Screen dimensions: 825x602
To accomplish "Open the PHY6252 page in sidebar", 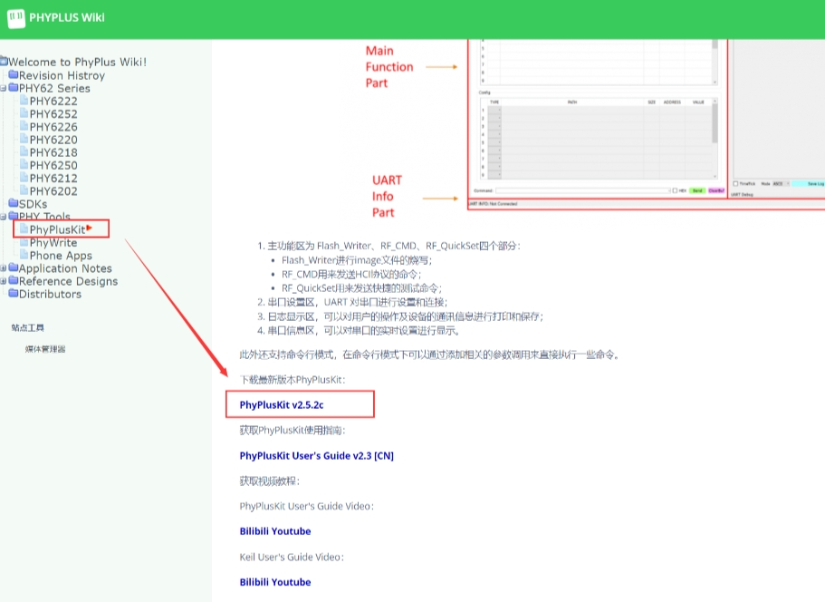I will (x=53, y=113).
